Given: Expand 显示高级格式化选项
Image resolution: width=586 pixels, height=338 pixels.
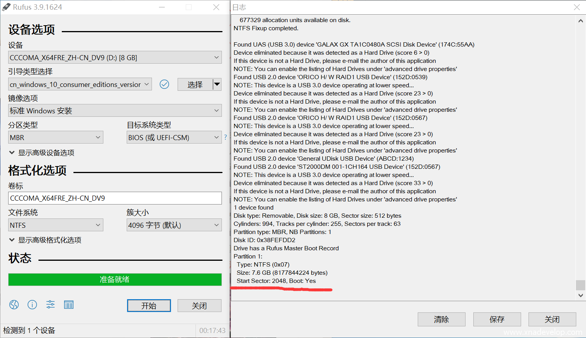Looking at the screenshot, I should tap(45, 240).
